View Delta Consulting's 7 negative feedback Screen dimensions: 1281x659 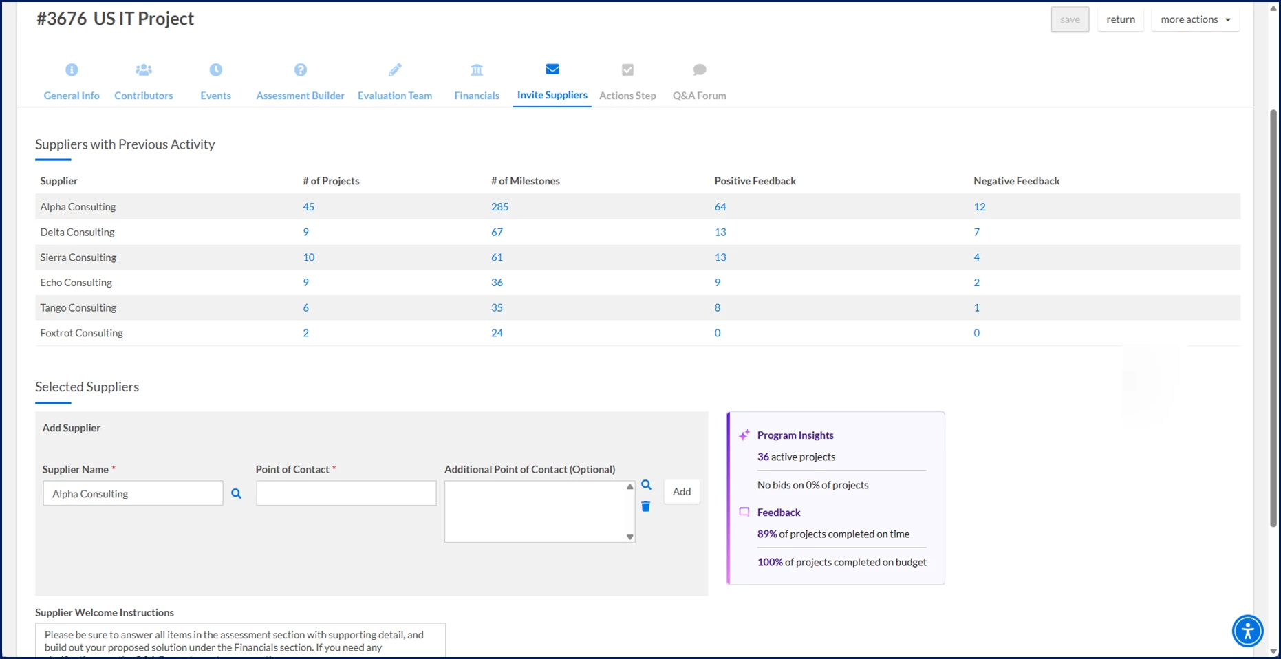pyautogui.click(x=976, y=232)
